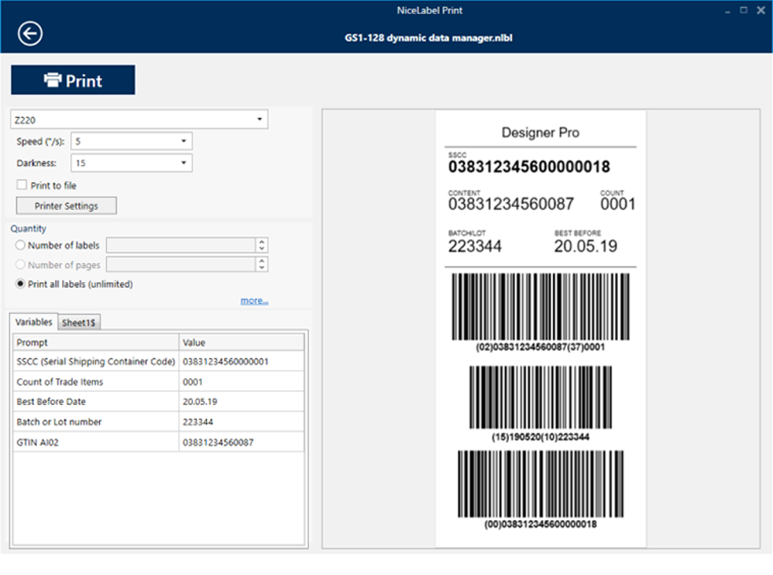Enable the Print to file checkbox
The width and height of the screenshot is (773, 575).
22,186
